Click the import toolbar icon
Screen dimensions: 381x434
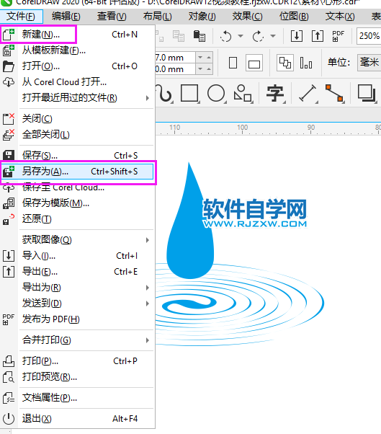click(297, 36)
